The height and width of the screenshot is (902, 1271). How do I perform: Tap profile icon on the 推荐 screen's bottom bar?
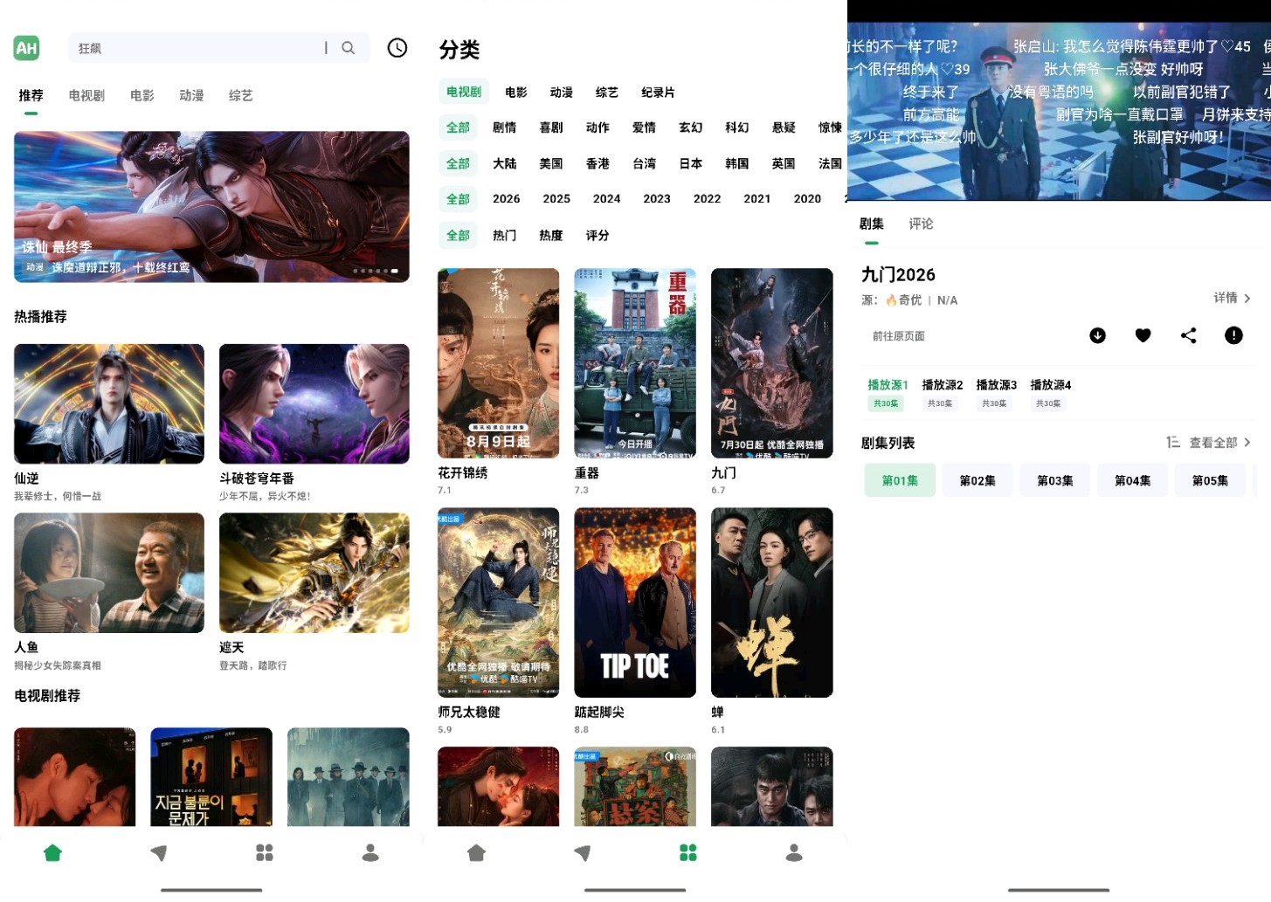[370, 853]
